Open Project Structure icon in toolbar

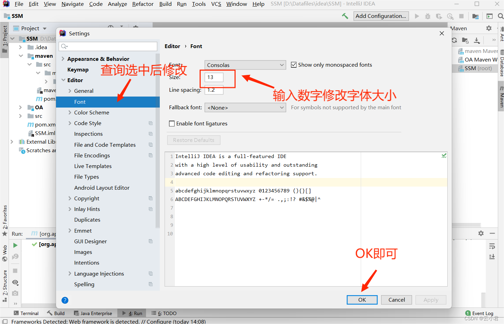(x=475, y=16)
